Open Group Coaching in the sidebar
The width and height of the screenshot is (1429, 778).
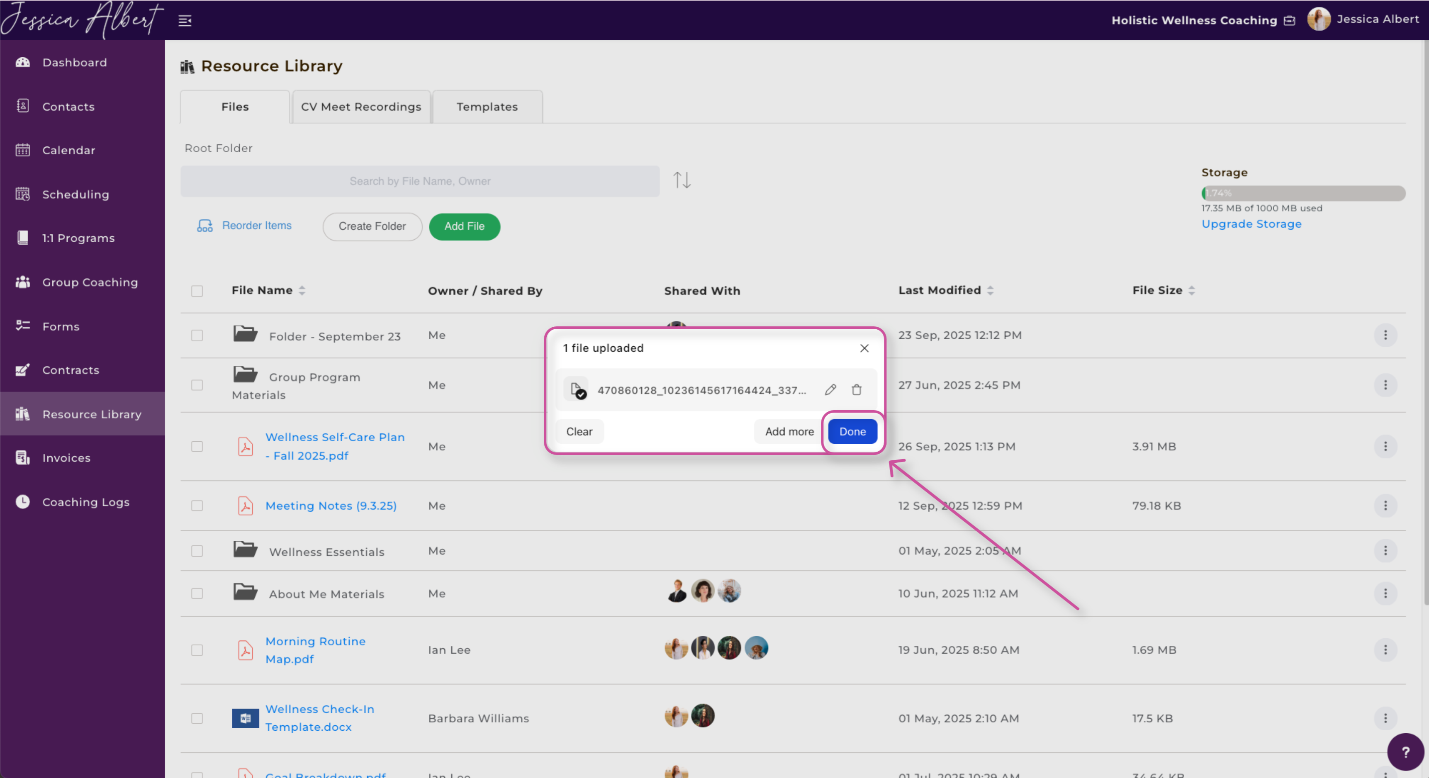pos(90,282)
